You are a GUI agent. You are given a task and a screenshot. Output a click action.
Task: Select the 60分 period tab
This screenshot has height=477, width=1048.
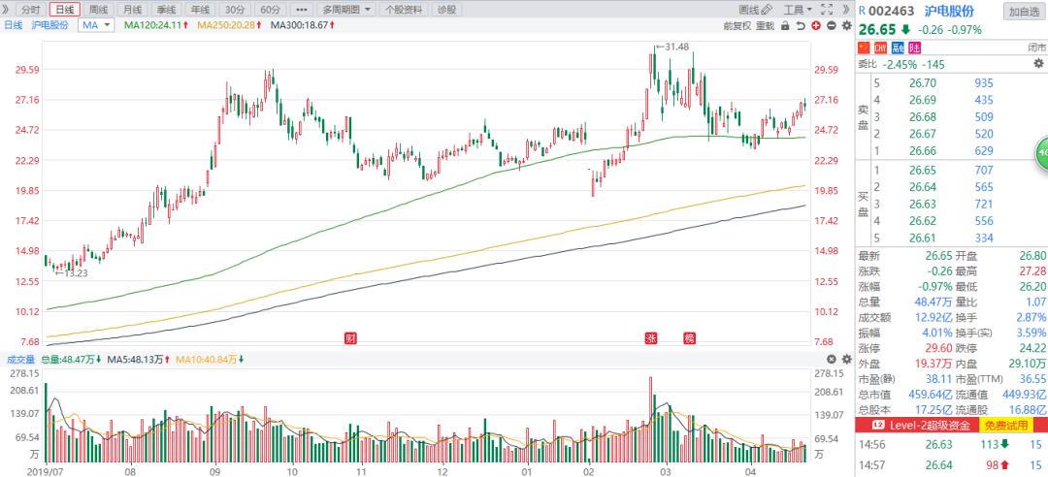pyautogui.click(x=271, y=9)
